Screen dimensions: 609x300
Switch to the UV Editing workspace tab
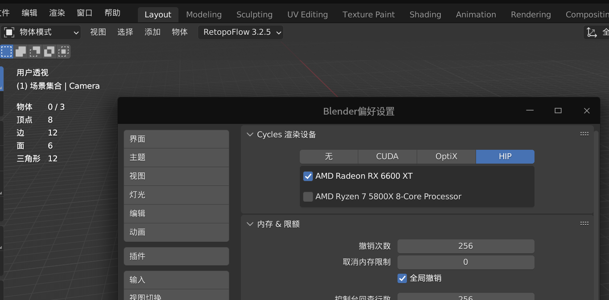[307, 14]
